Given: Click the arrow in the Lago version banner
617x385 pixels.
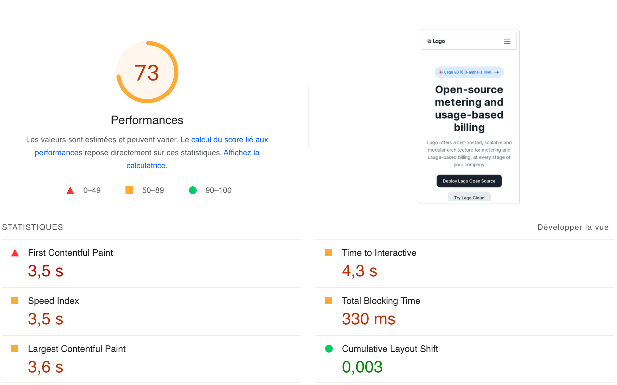Looking at the screenshot, I should click(497, 72).
